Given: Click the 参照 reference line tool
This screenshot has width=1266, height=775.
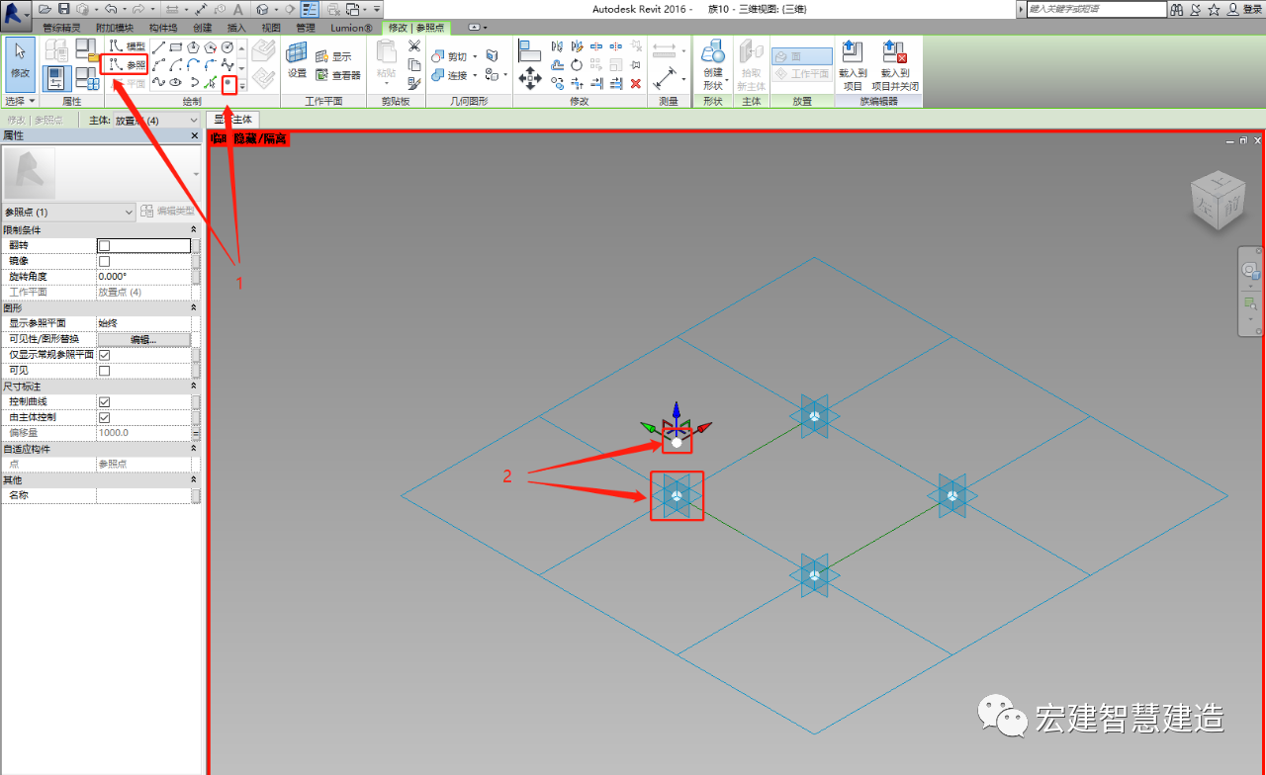Looking at the screenshot, I should (127, 64).
